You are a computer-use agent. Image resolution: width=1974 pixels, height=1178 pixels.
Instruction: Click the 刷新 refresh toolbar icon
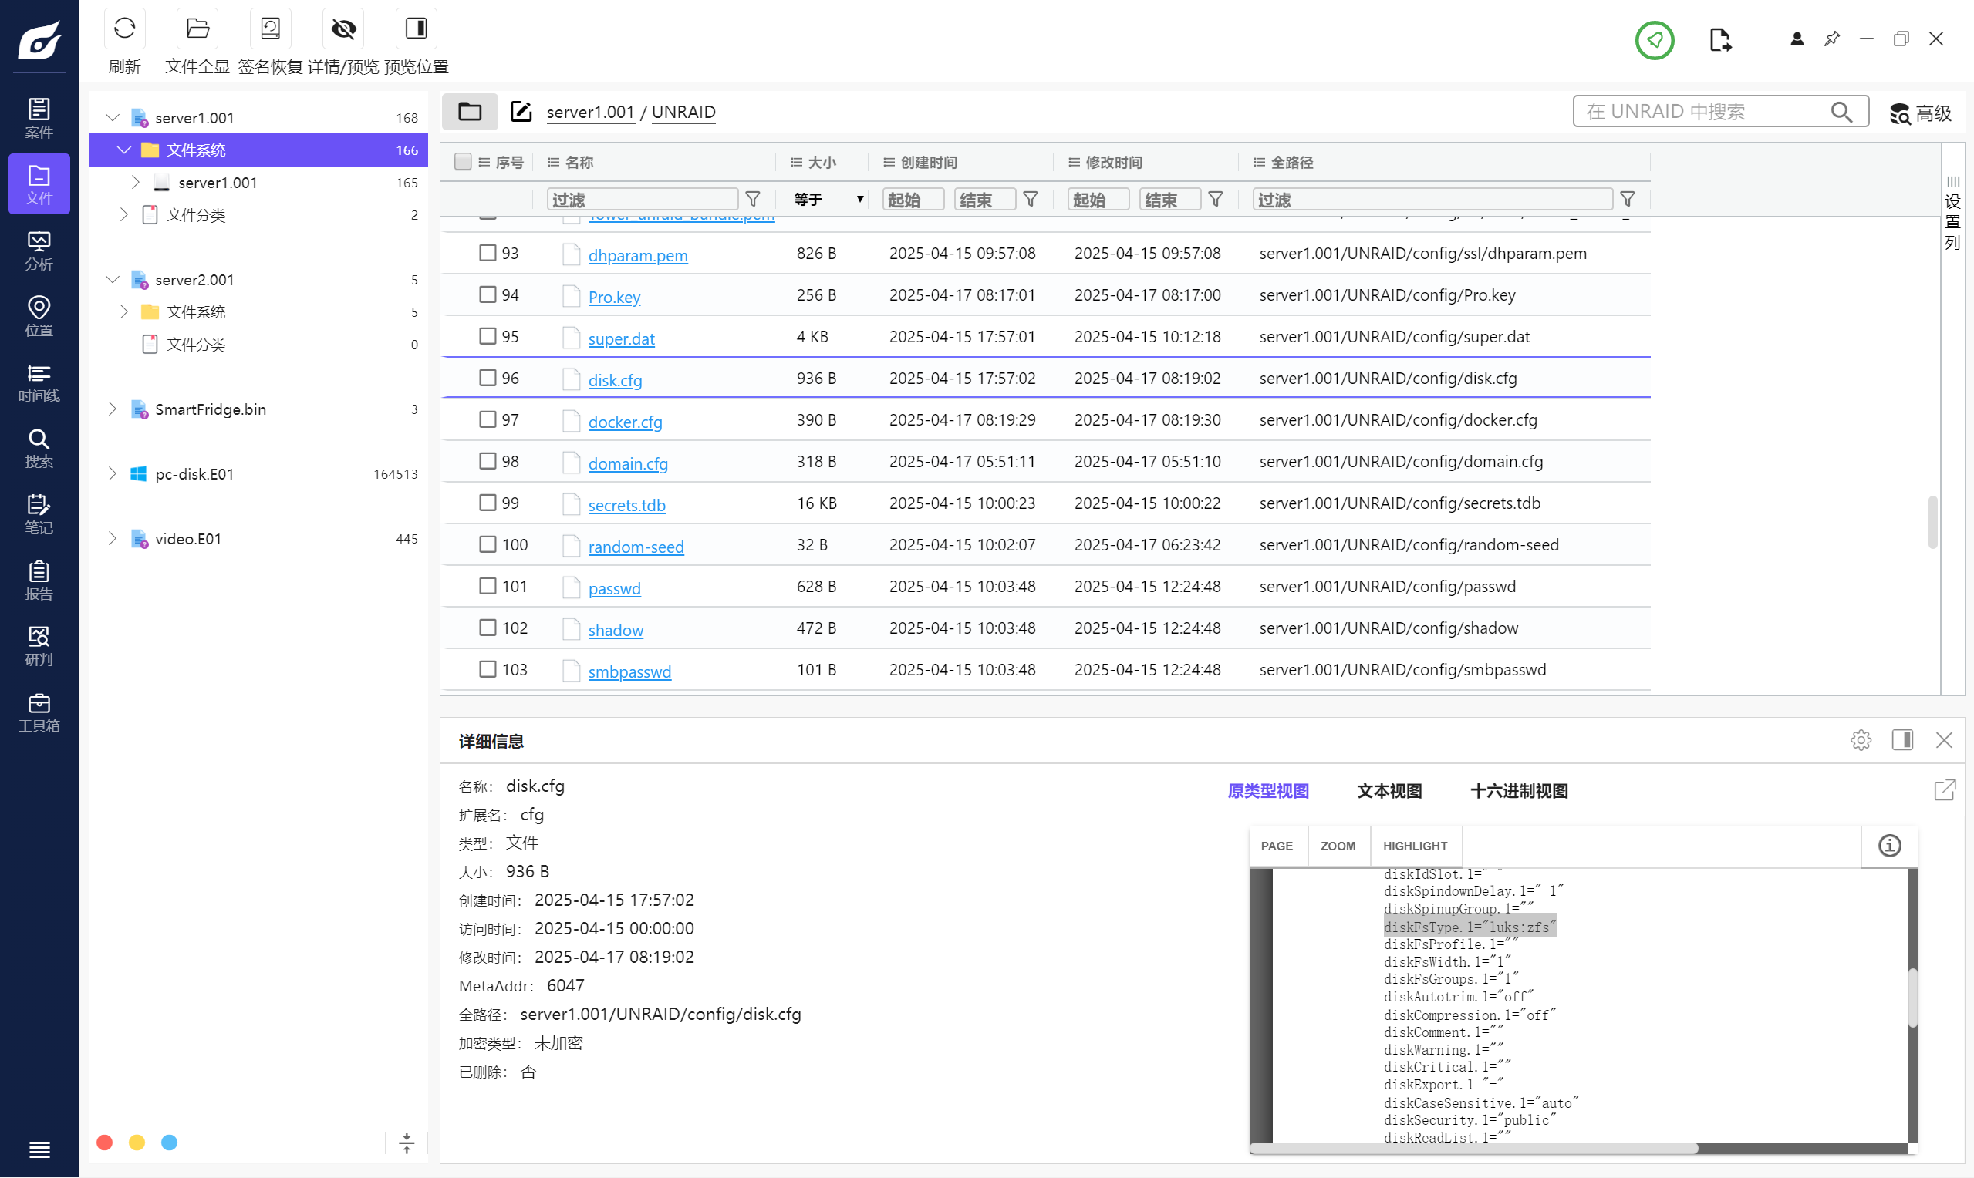[124, 29]
